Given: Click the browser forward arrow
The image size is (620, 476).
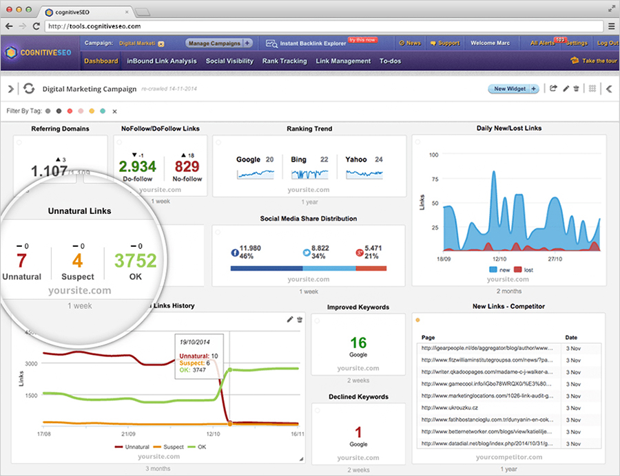Looking at the screenshot, I should pos(23,26).
